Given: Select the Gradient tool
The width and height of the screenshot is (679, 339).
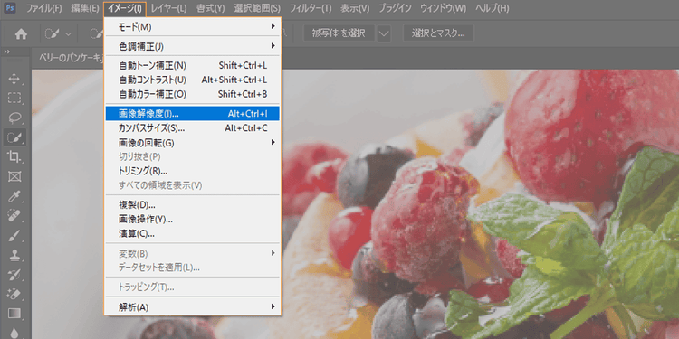Looking at the screenshot, I should click(14, 313).
